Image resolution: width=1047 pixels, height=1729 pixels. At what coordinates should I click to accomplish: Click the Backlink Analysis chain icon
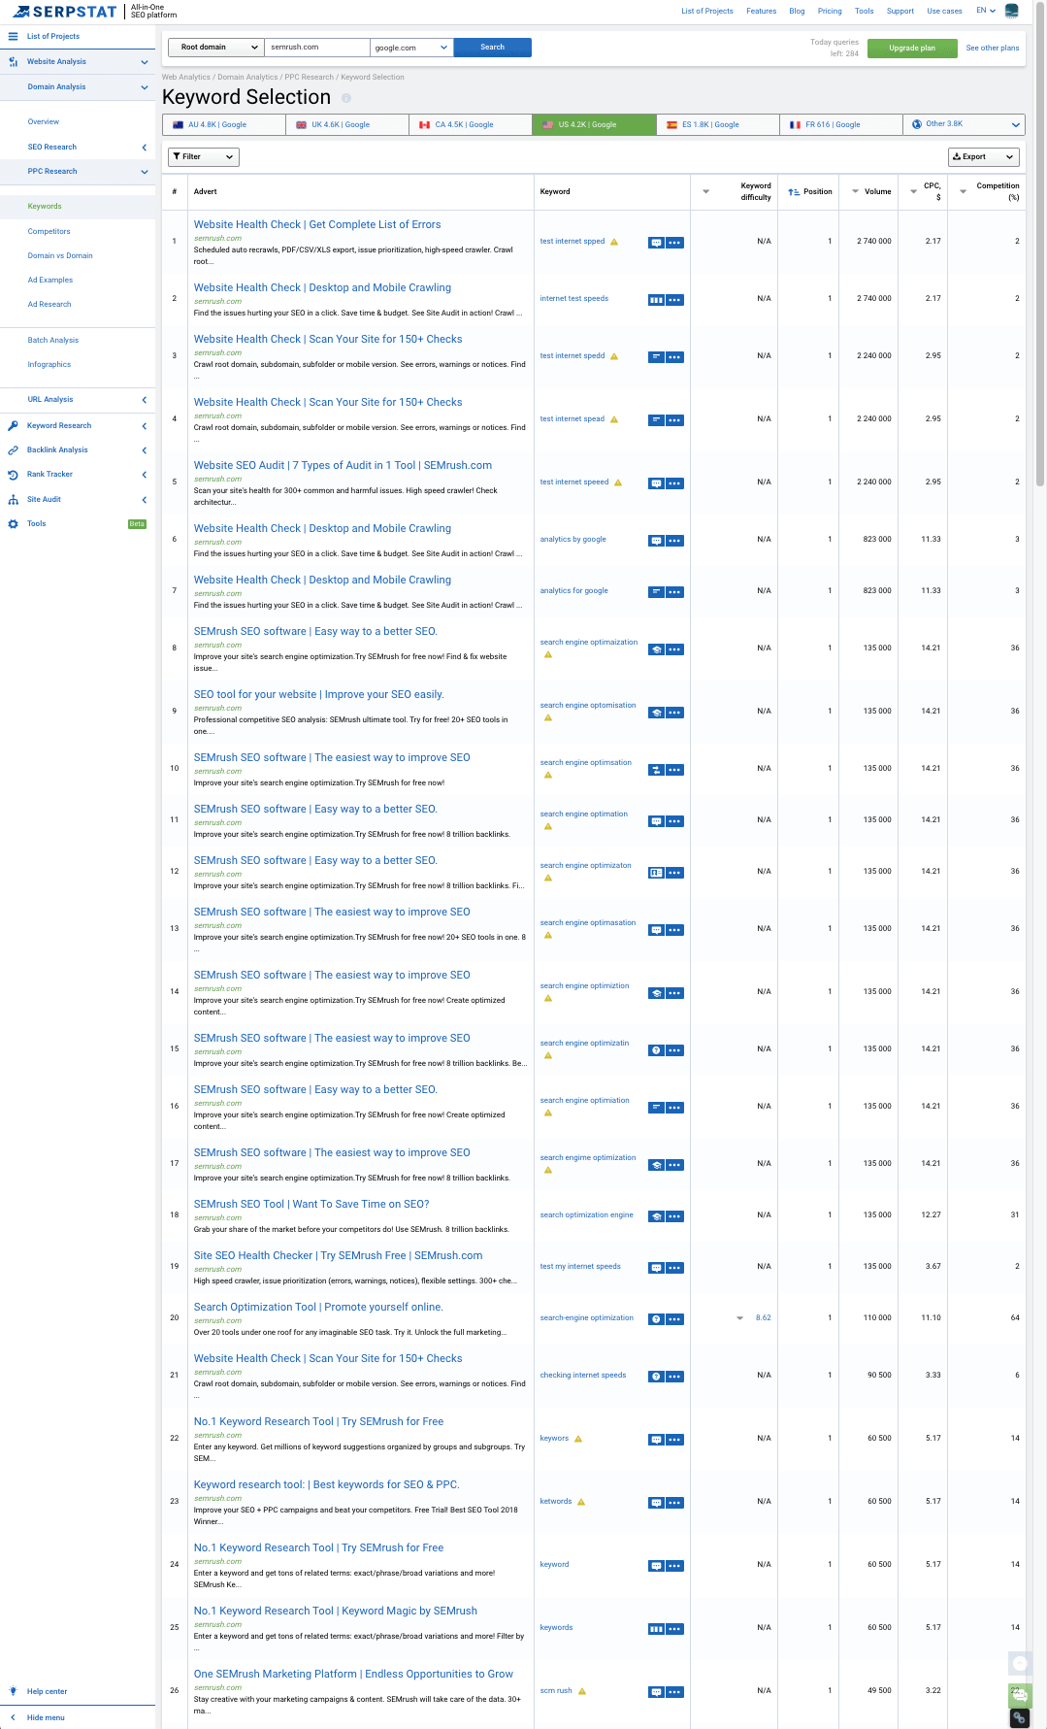coord(13,450)
